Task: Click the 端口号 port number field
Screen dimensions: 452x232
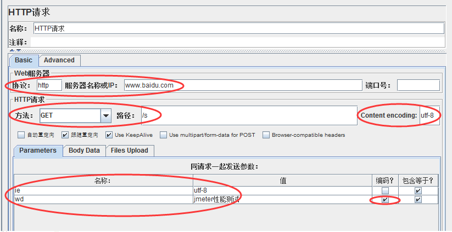Action: (x=418, y=85)
